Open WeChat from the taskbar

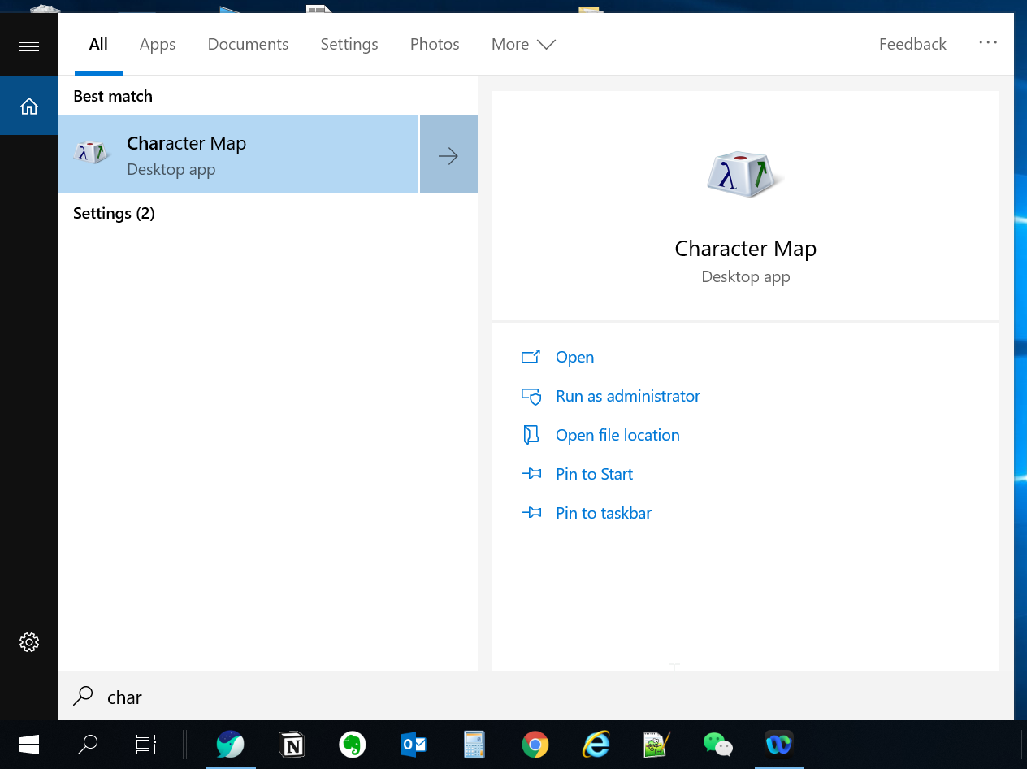coord(718,745)
